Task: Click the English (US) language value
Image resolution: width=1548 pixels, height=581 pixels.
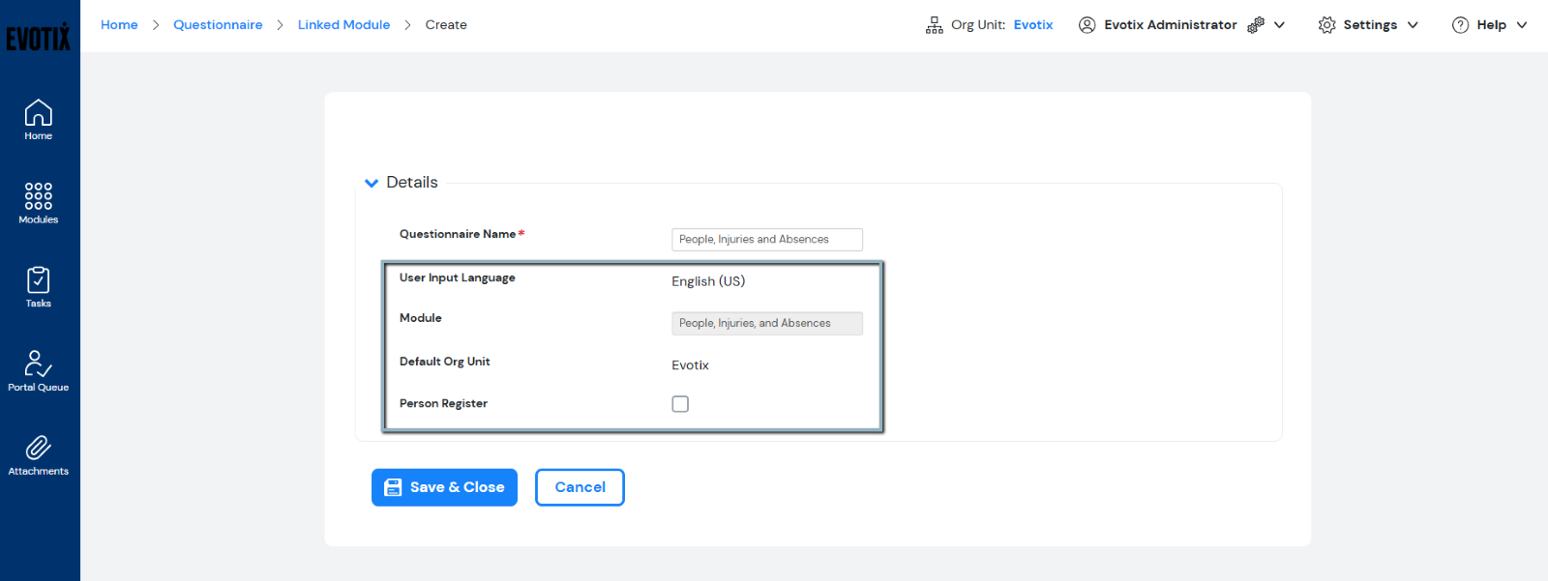Action: [708, 281]
